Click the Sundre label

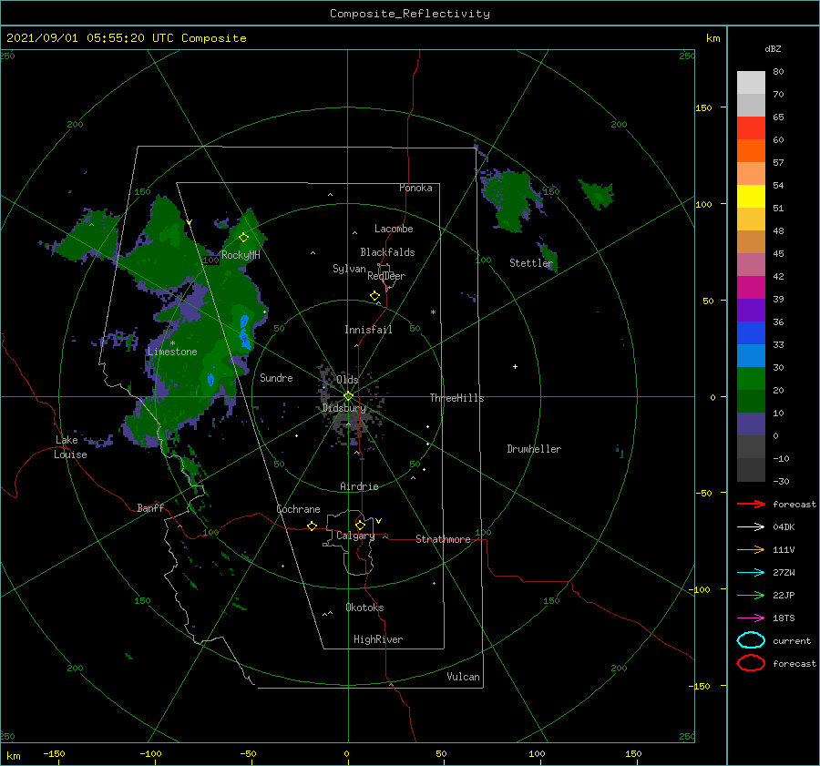pyautogui.click(x=276, y=377)
